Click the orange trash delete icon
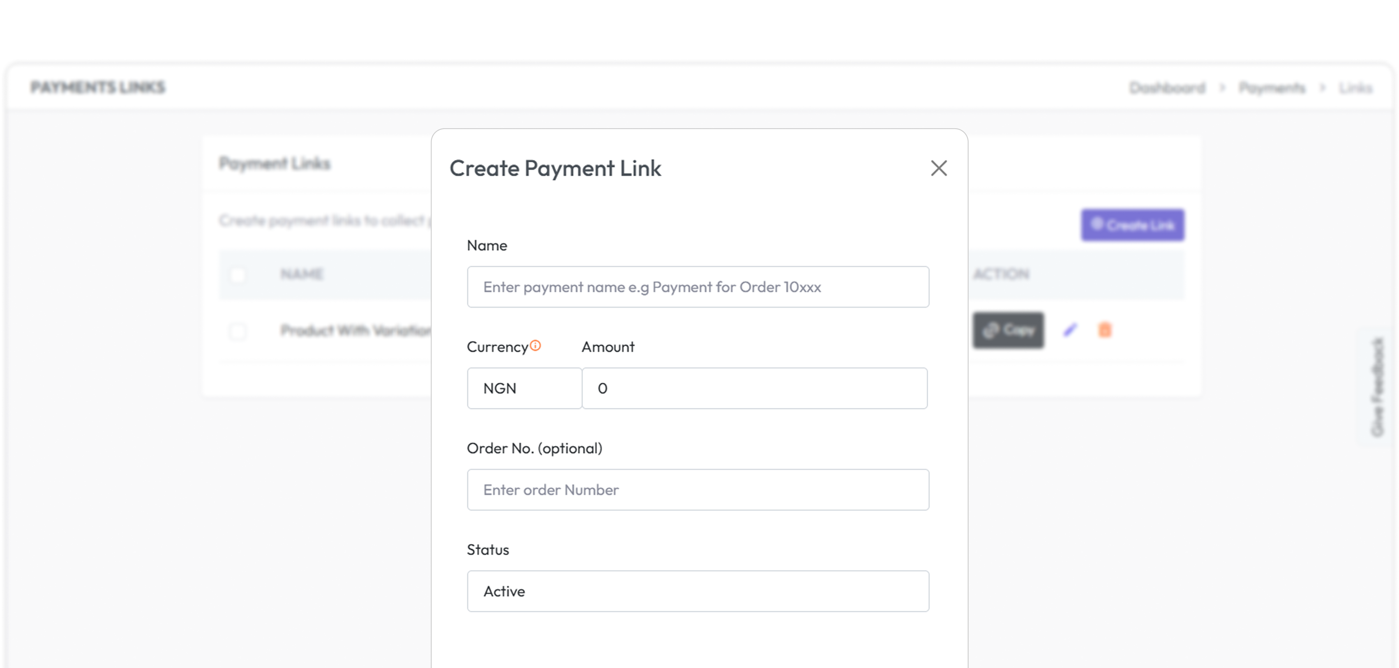The height and width of the screenshot is (668, 1399). click(x=1105, y=329)
